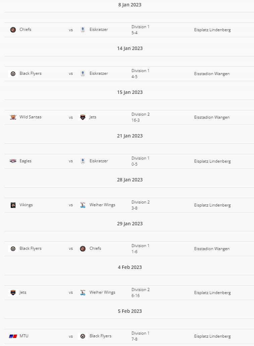The width and height of the screenshot is (254, 346).
Task: Click Eiskratzer logo in 14 Jan match
Action: tap(83, 74)
